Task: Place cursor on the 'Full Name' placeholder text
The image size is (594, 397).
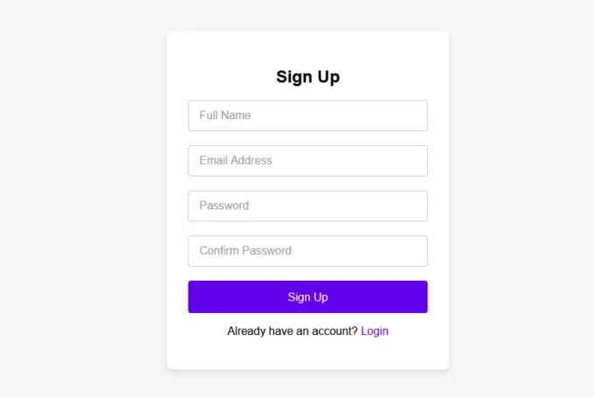Action: [x=225, y=115]
